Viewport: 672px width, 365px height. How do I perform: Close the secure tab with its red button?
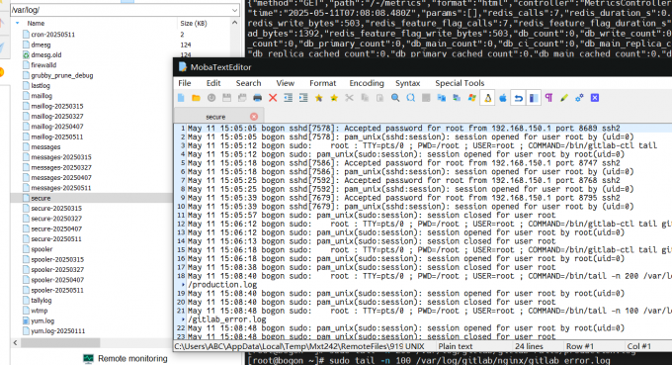coord(254,117)
